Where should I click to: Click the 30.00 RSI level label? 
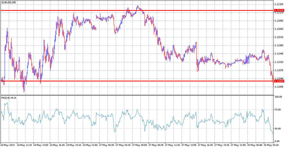(x=279, y=129)
